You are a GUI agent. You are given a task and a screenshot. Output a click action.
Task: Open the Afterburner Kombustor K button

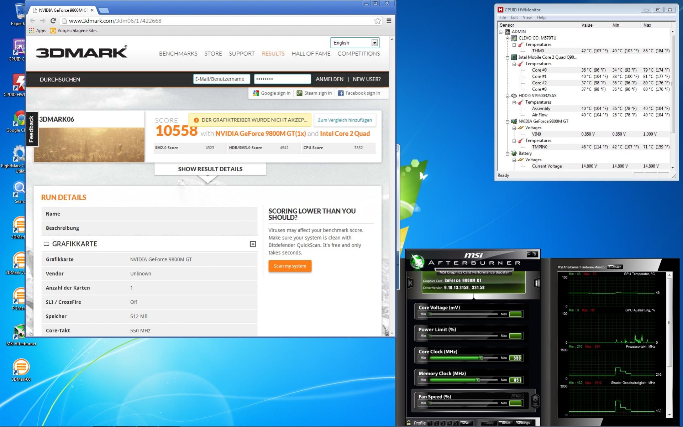410,283
